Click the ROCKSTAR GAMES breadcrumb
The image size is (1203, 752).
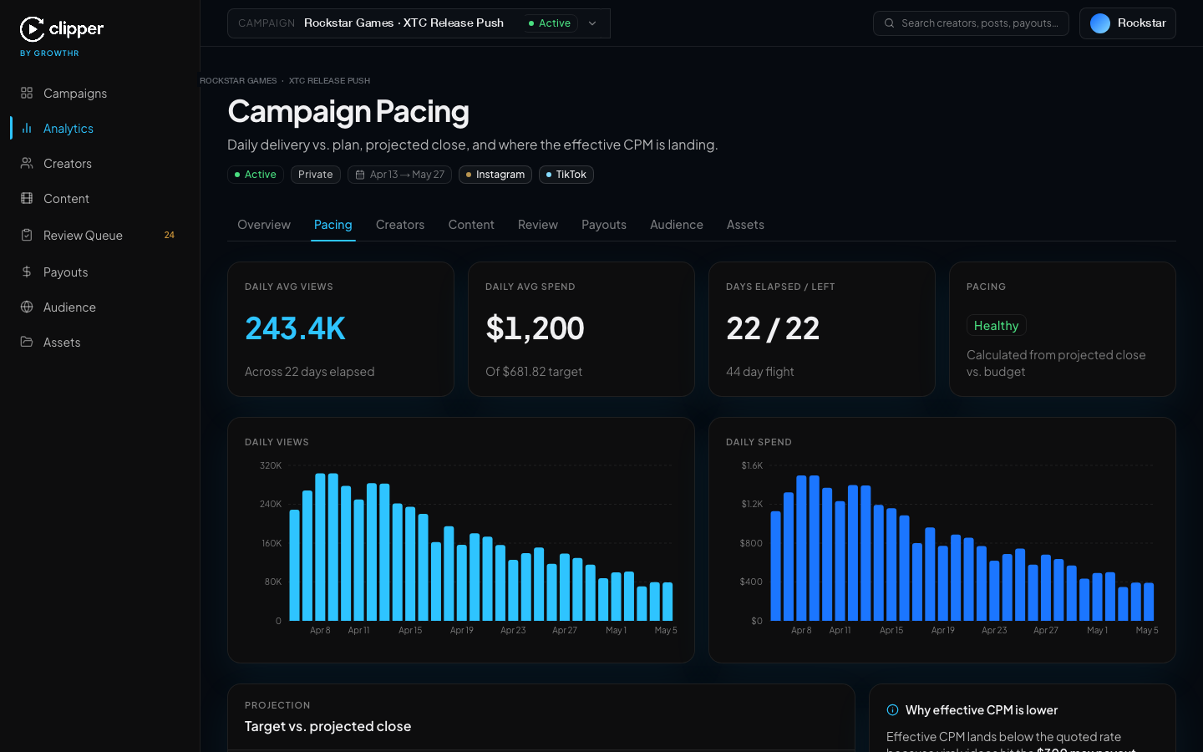click(238, 81)
